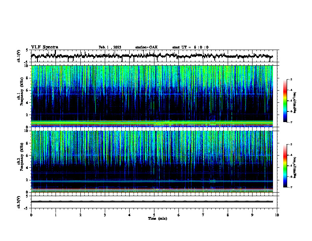Image resolution: width=312 pixels, height=241 pixels.
Task: Click the "4" tick on the Time axis
Action: pyautogui.click(x=130, y=215)
